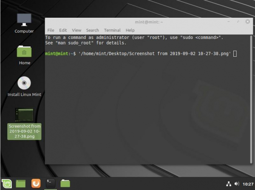Open the terminal Search menu
Image resolution: width=255 pixels, height=190 pixels.
pos(93,30)
